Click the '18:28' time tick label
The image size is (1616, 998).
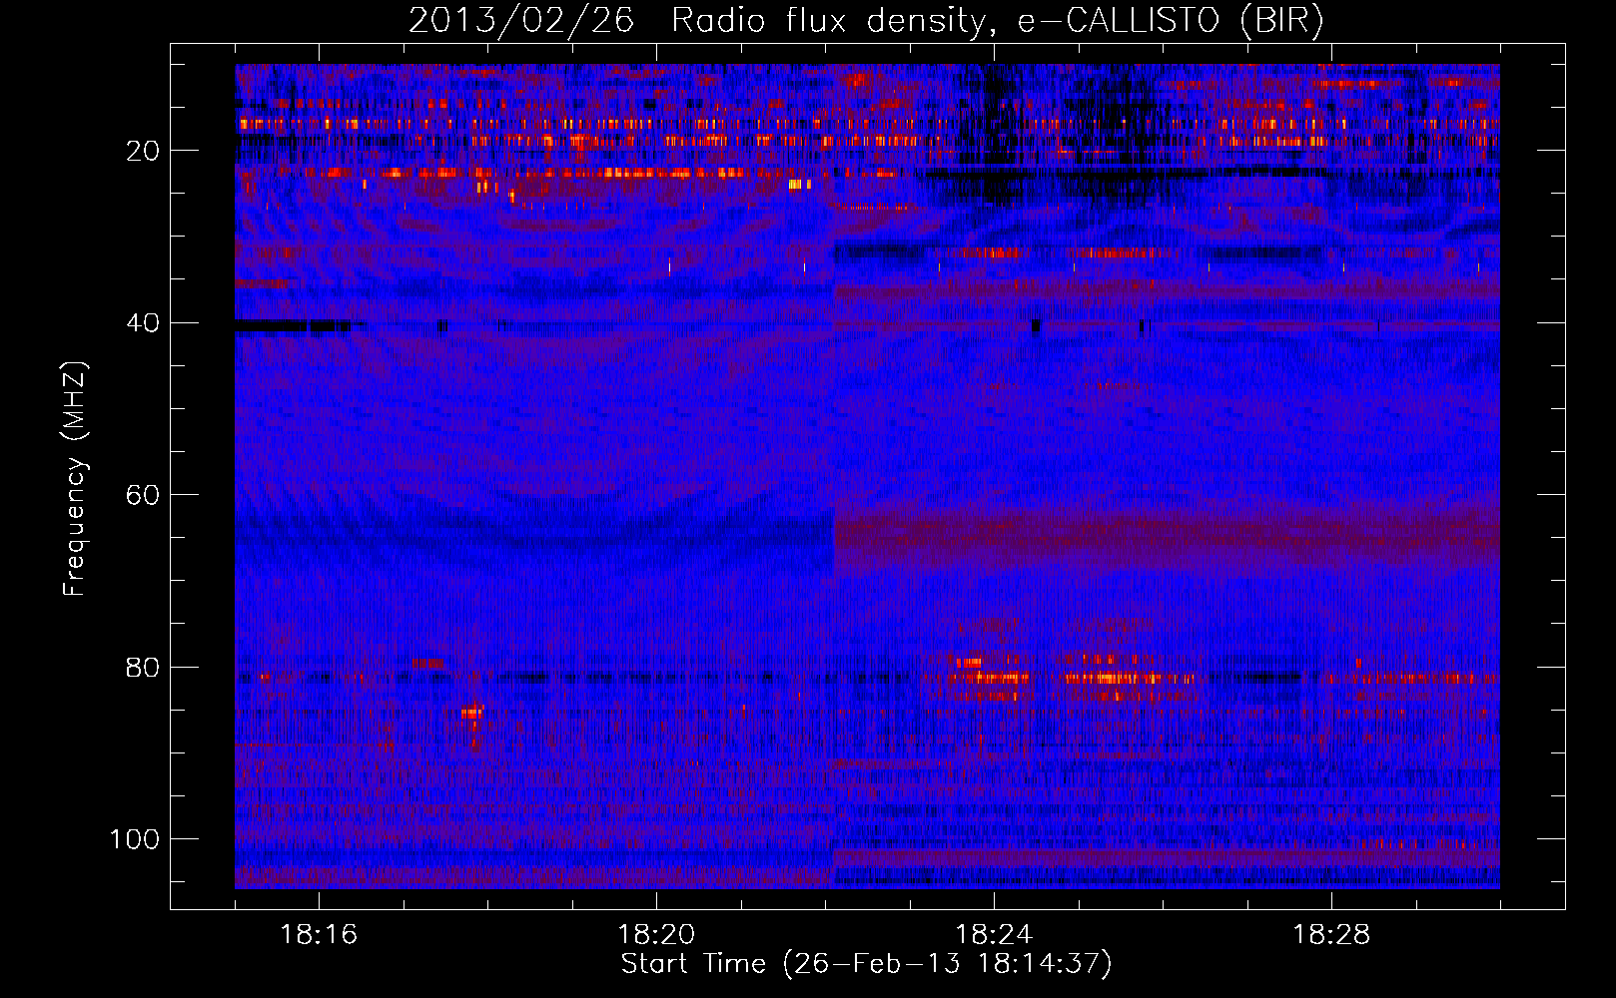1331,935
